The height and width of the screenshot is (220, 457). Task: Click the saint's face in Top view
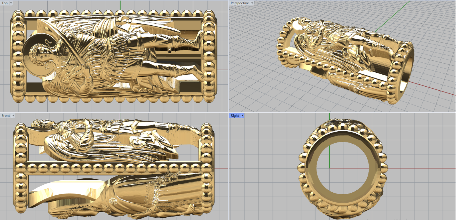(40, 54)
